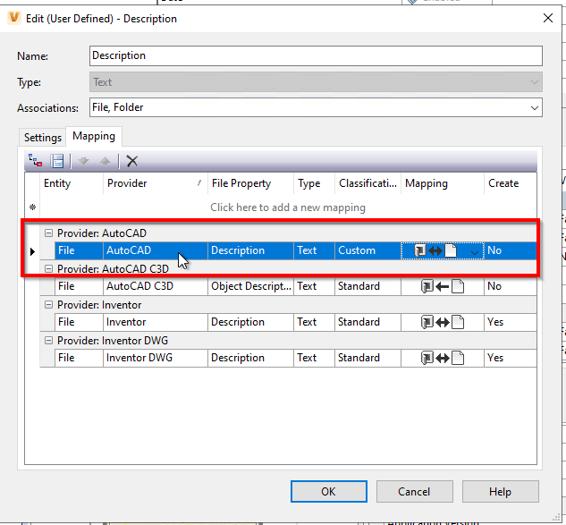Collapse Provider: AutoCAD group

click(48, 233)
